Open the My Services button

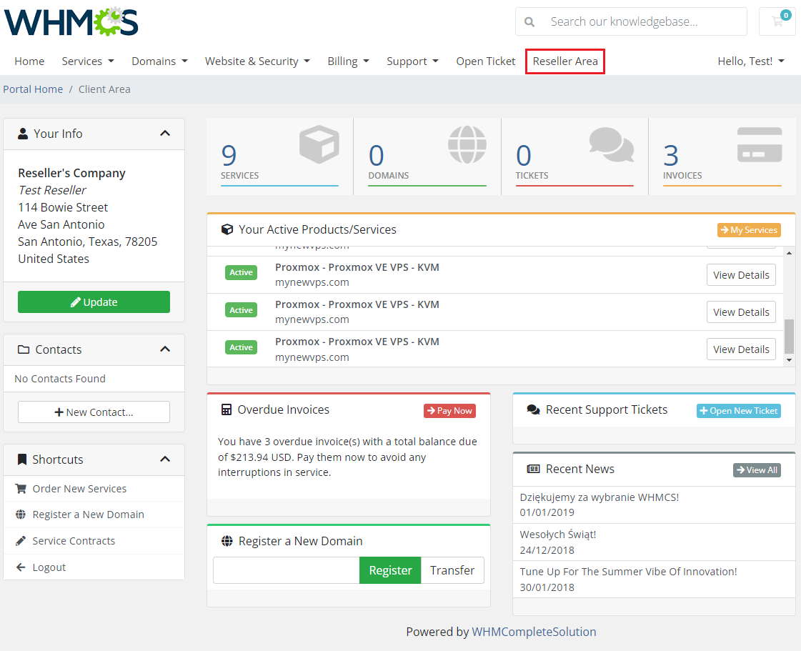749,230
